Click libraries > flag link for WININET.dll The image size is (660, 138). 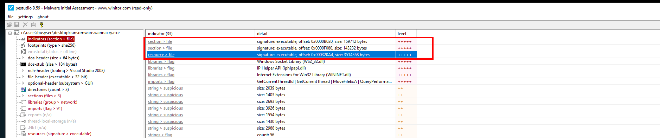[161, 75]
